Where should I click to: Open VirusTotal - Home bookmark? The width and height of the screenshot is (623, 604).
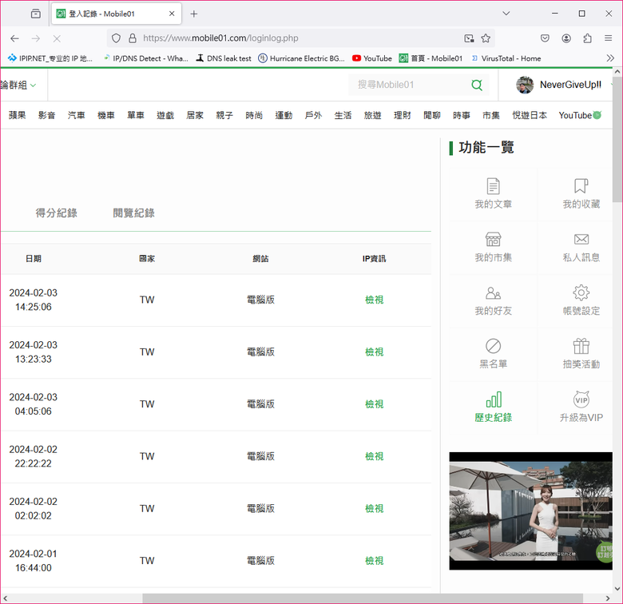(x=506, y=58)
